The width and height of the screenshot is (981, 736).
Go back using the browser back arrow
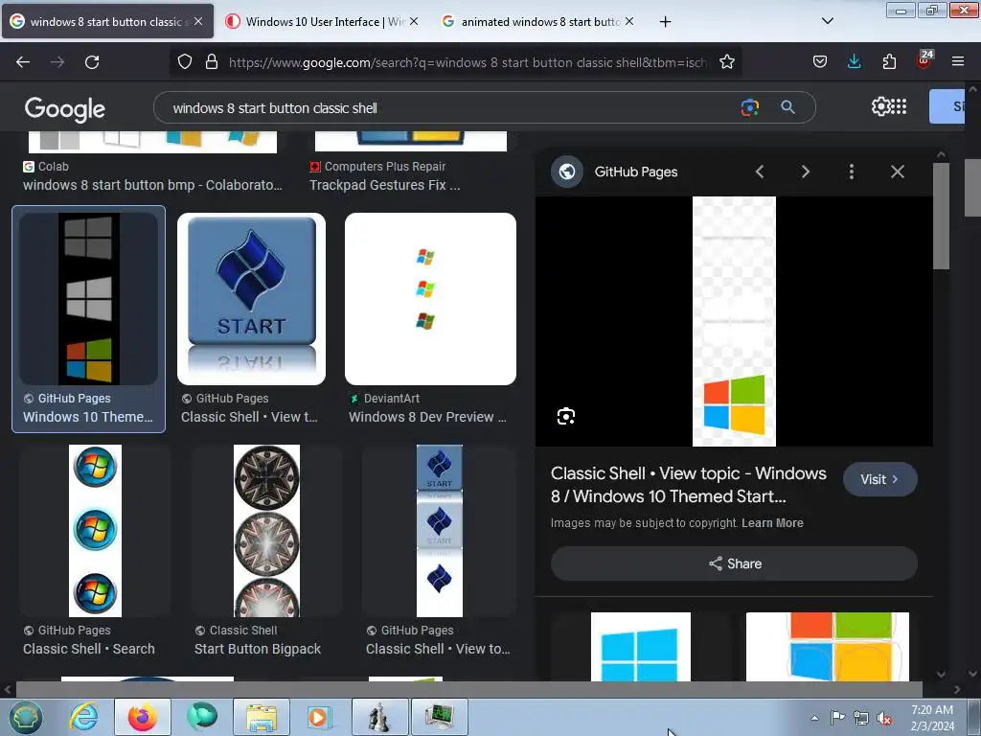pyautogui.click(x=23, y=62)
